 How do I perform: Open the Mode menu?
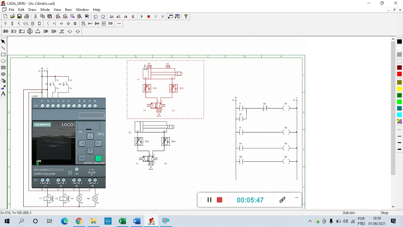coord(45,10)
